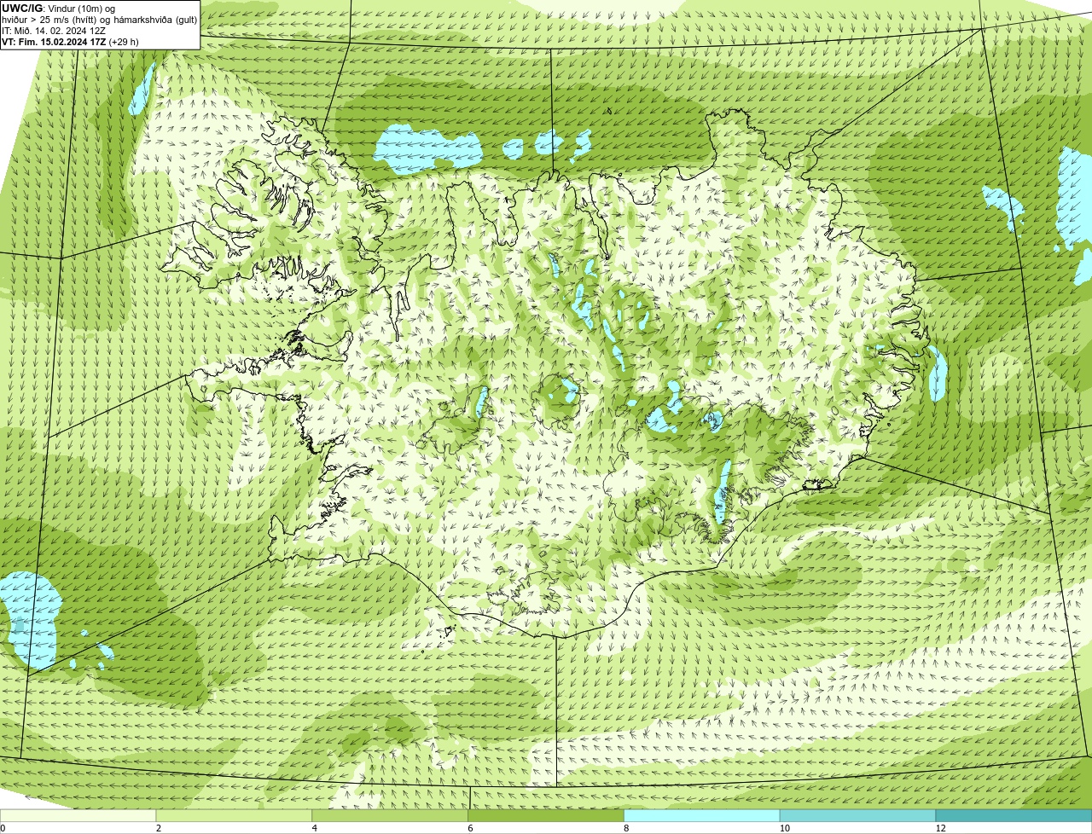Image resolution: width=1092 pixels, height=834 pixels.
Task: Pick the pale cream 0–2 color bar segment
Action: click(x=78, y=816)
